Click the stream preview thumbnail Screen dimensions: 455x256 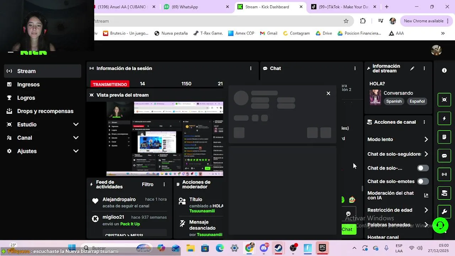[x=165, y=139]
